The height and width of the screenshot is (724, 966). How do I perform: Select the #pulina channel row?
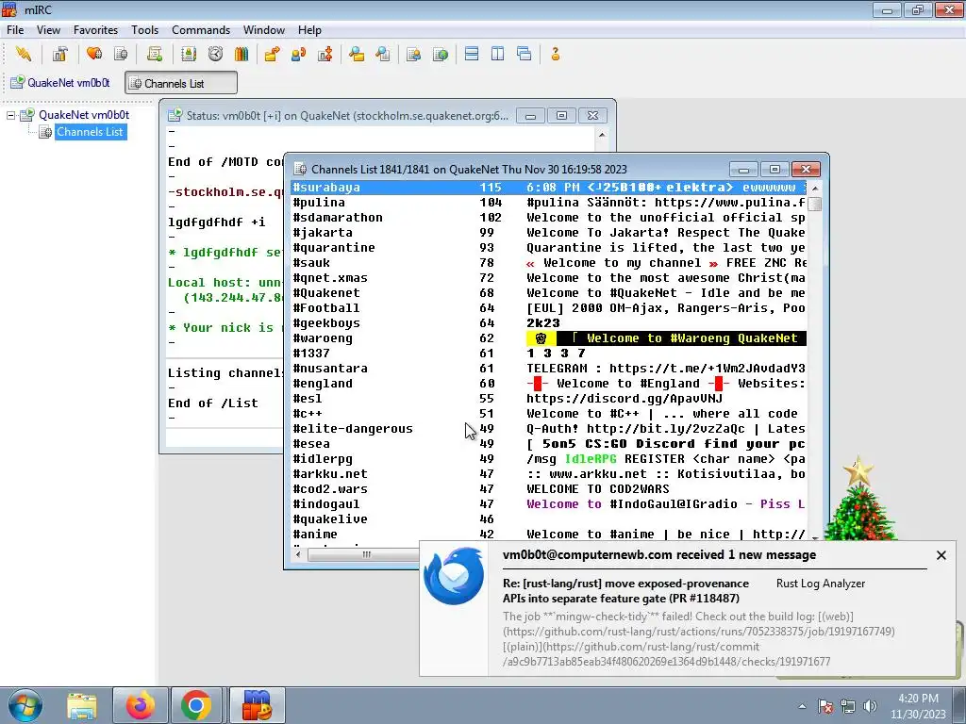(x=548, y=203)
